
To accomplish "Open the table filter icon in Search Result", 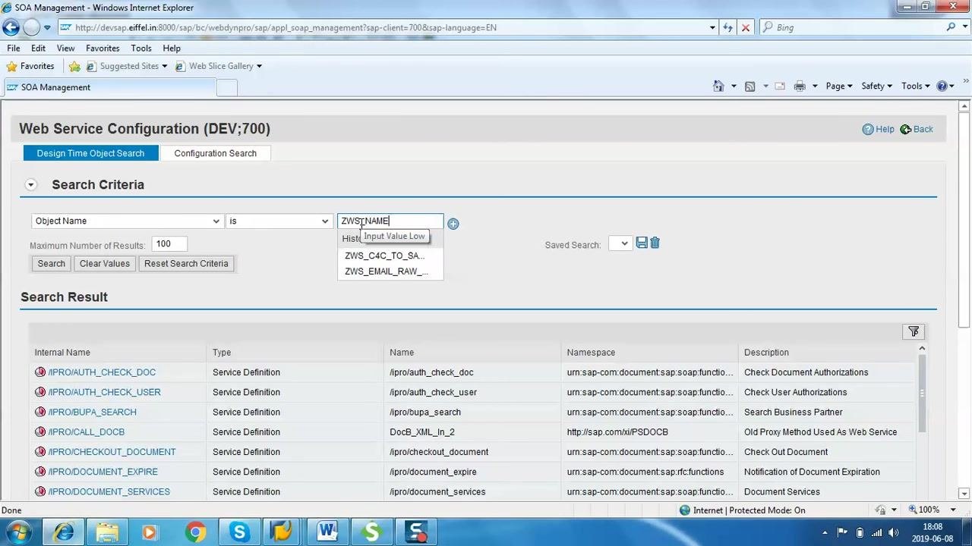I will [914, 331].
